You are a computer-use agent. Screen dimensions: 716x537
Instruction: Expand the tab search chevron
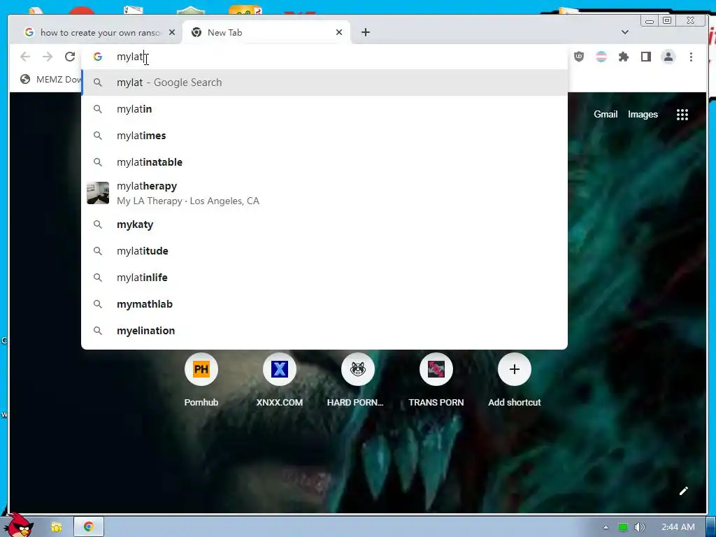(625, 32)
